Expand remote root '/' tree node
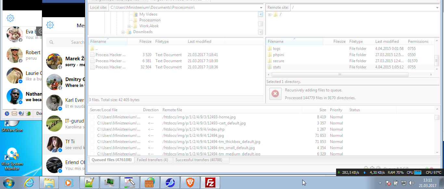Screen dimensions: 444x189 (x=270, y=15)
